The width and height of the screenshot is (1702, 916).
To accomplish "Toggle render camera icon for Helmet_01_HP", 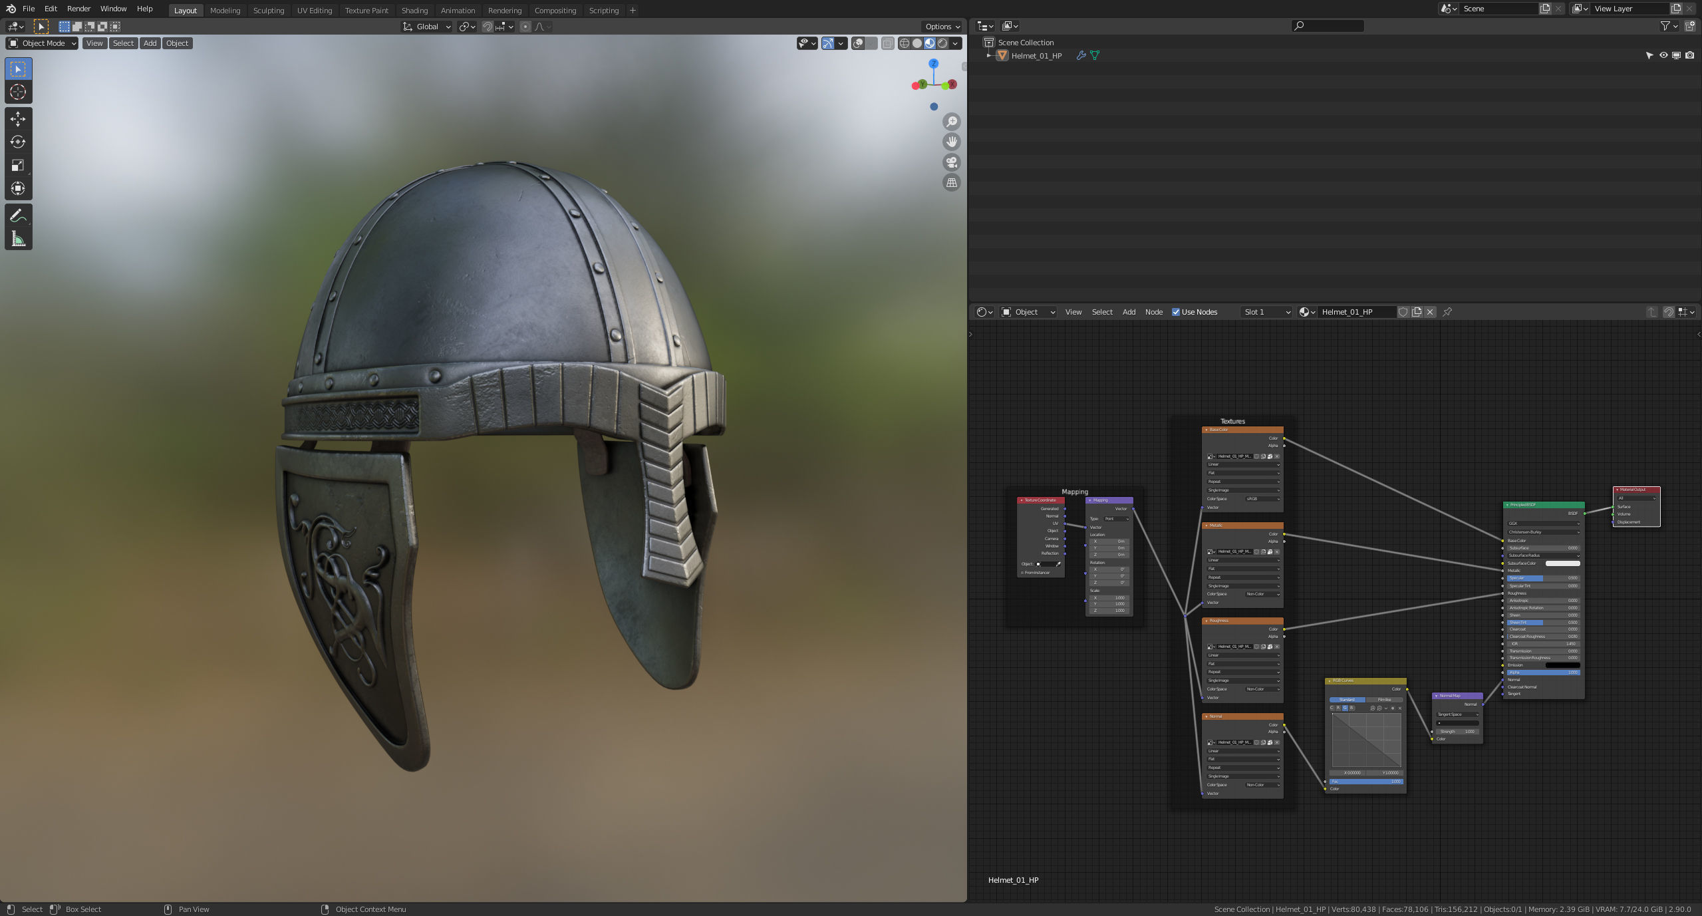I will coord(1690,56).
